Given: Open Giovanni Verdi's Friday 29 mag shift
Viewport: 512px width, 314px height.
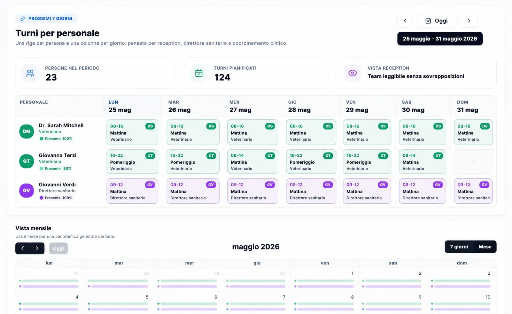Looking at the screenshot, I should tap(367, 191).
